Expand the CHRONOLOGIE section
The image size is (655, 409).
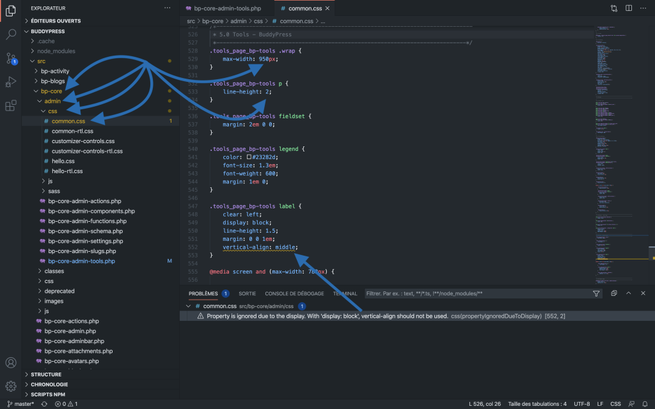49,384
